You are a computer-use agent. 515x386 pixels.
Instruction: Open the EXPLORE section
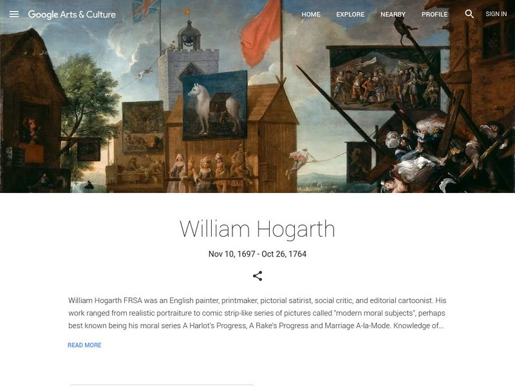click(x=350, y=14)
